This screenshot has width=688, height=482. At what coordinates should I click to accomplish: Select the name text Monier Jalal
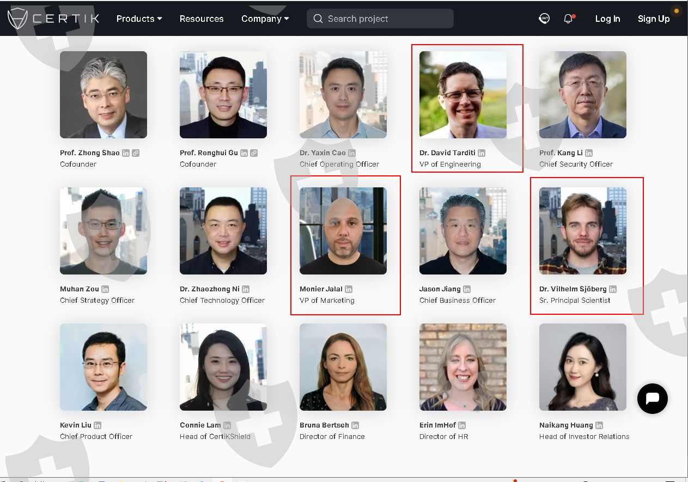[x=321, y=289]
